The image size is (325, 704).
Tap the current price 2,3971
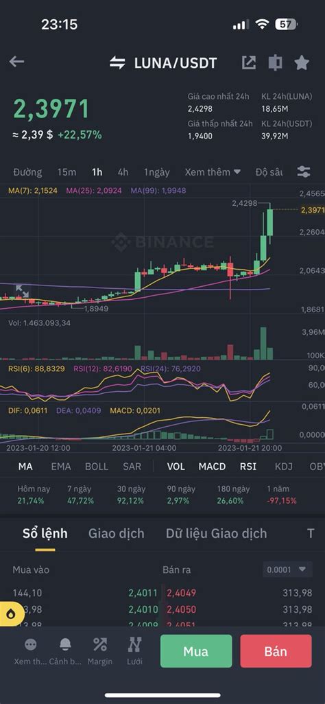51,108
